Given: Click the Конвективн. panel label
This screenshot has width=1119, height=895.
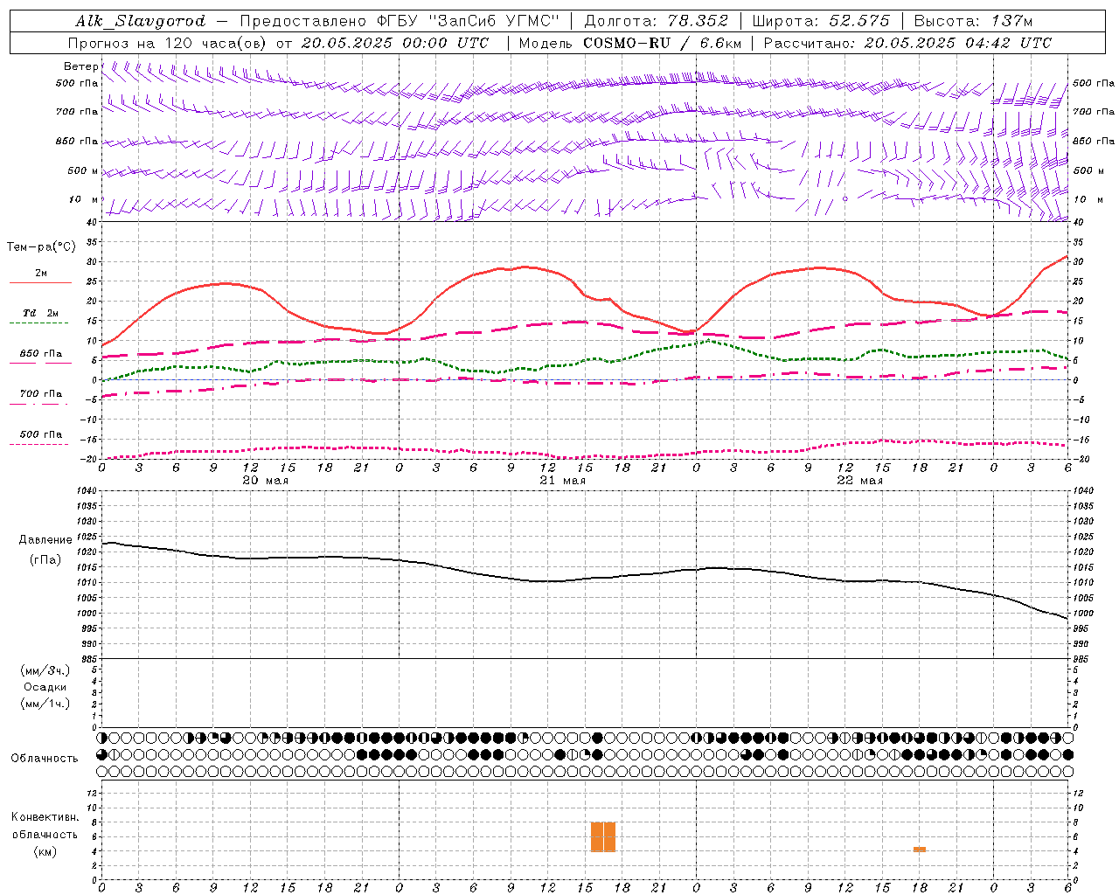Looking at the screenshot, I should [45, 817].
